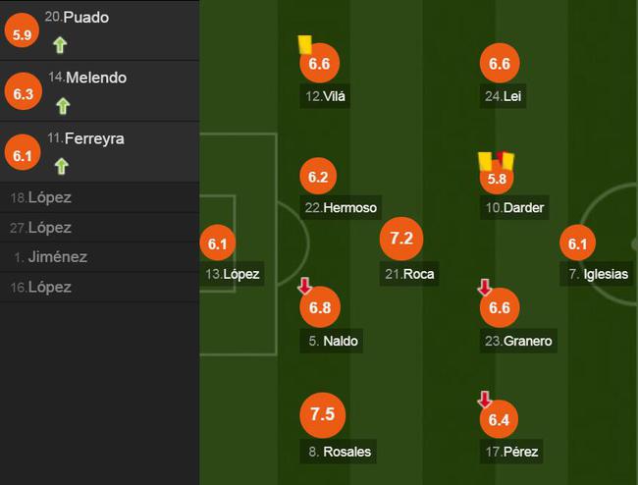Click Darder's second yellow and red card icon
This screenshot has height=485, width=638.
coord(497,161)
